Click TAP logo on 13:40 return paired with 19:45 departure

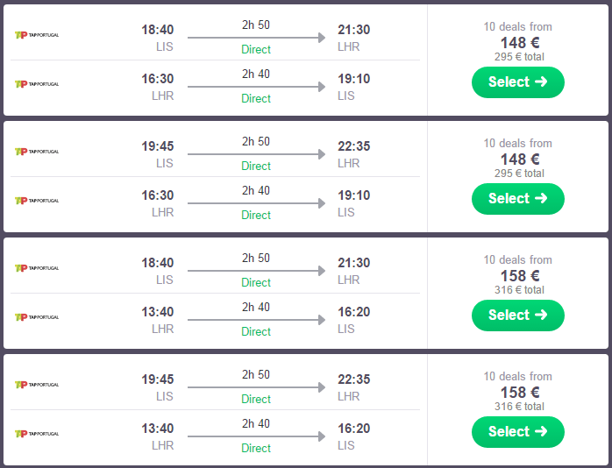pos(37,434)
